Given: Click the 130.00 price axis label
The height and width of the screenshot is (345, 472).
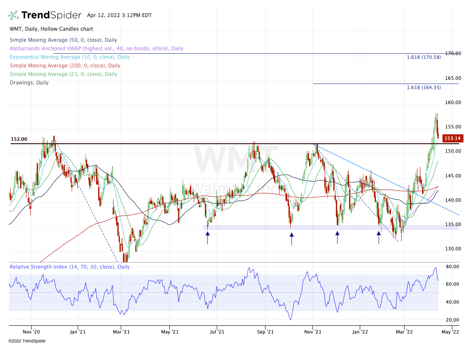Looking at the screenshot, I should pos(453,249).
